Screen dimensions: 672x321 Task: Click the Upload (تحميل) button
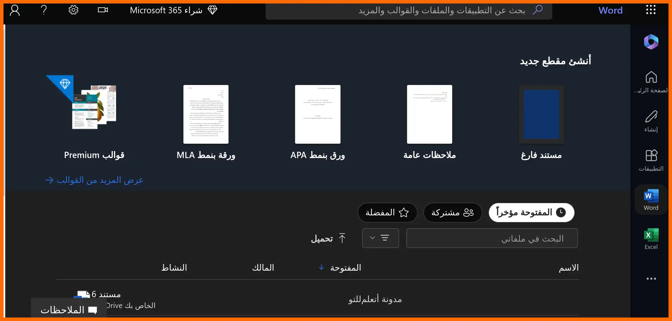click(x=329, y=238)
